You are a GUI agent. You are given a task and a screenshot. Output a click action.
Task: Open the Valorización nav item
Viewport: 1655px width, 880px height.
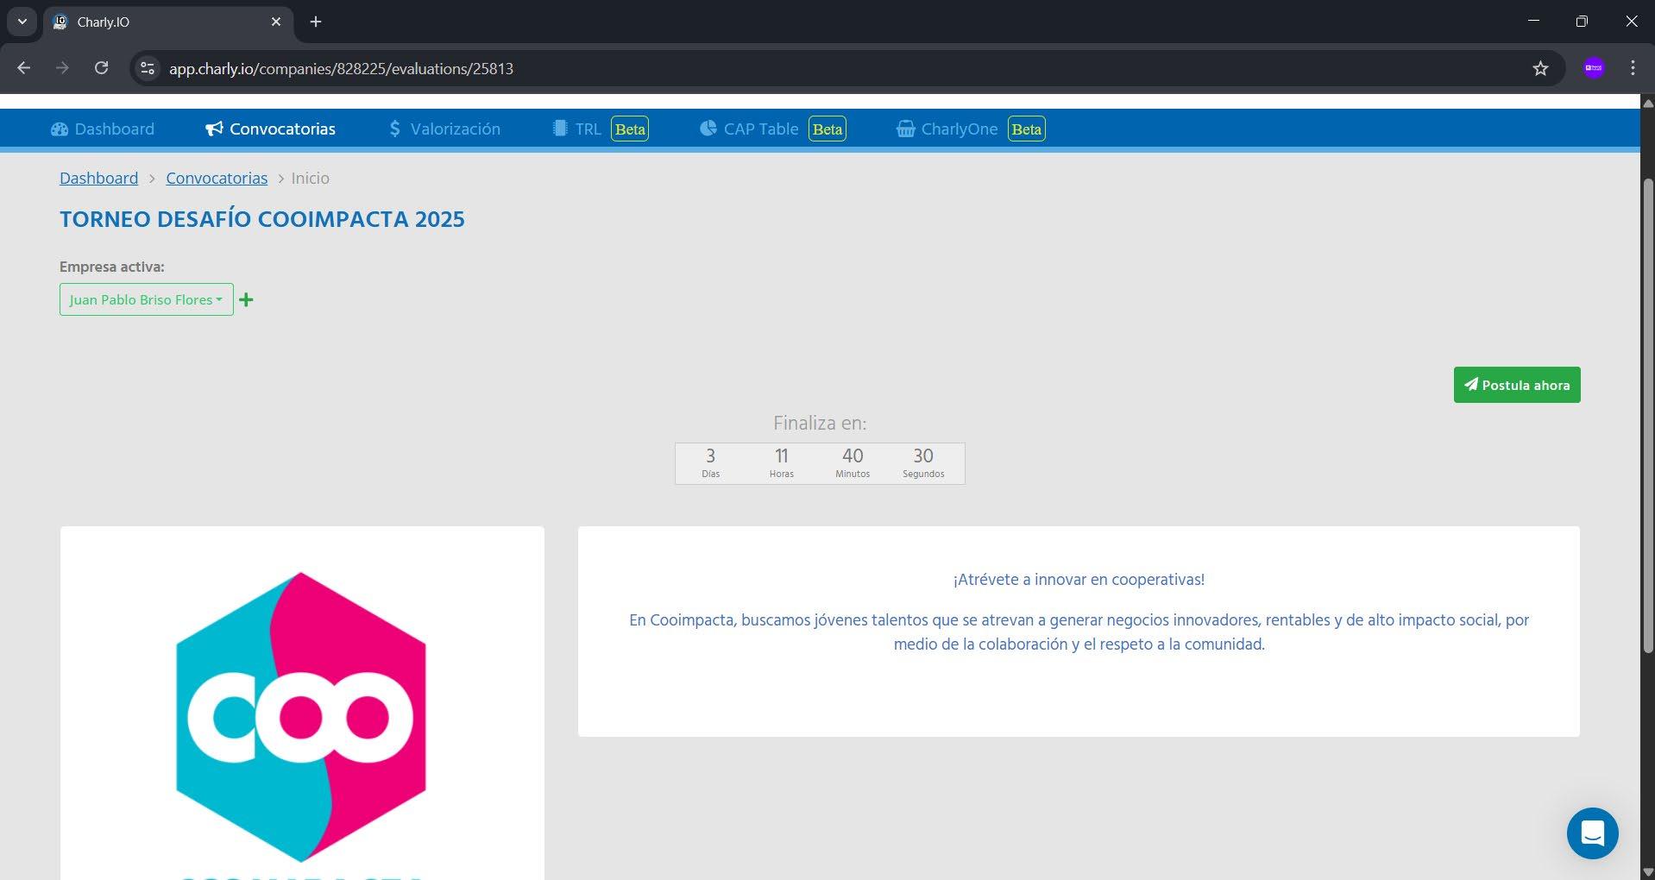(x=444, y=129)
